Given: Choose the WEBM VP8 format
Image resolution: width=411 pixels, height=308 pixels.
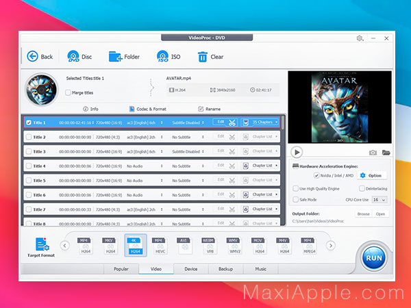Looking at the screenshot, I should pos(210,246).
